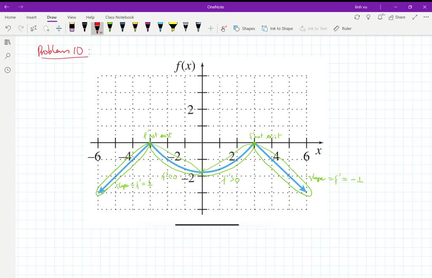
Task: Click the Undo arrow
Action: (x=8, y=28)
